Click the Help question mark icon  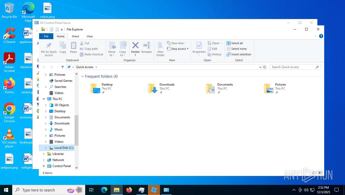tap(321, 36)
